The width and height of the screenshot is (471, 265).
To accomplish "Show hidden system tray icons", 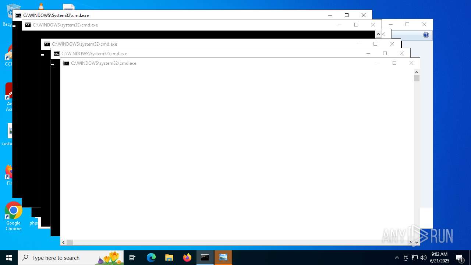I will pyautogui.click(x=397, y=258).
